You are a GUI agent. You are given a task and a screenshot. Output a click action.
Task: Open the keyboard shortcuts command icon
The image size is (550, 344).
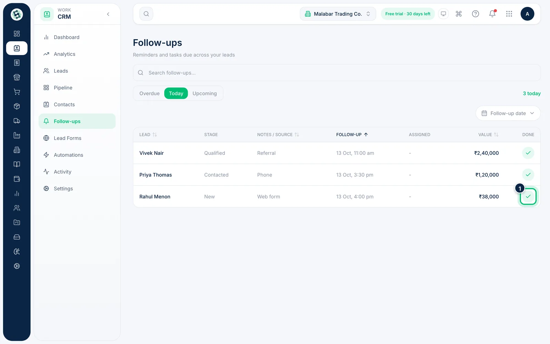(x=459, y=14)
